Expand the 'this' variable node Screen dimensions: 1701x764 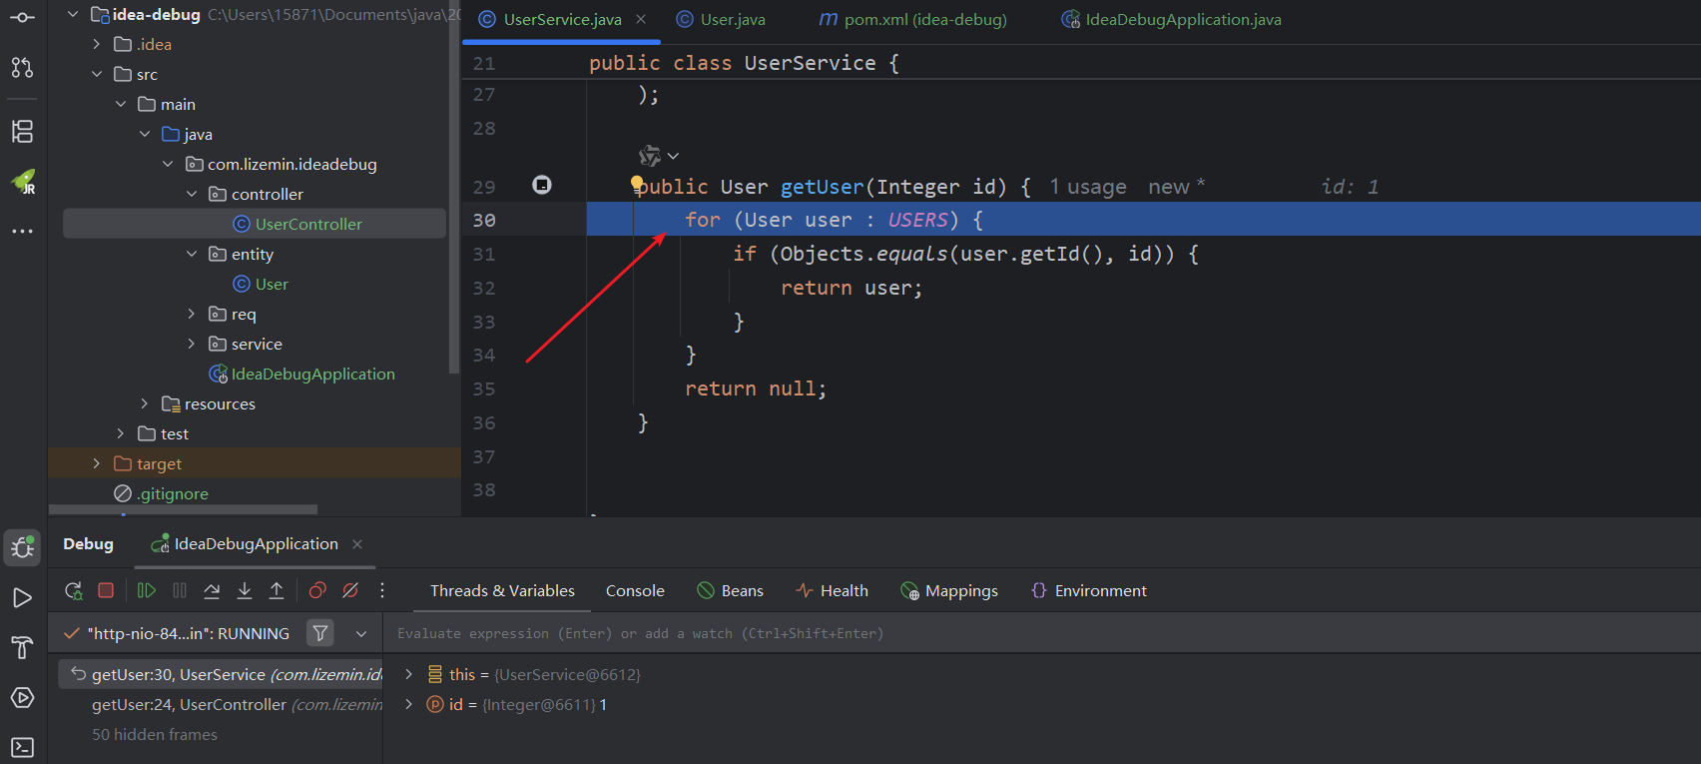coord(408,674)
